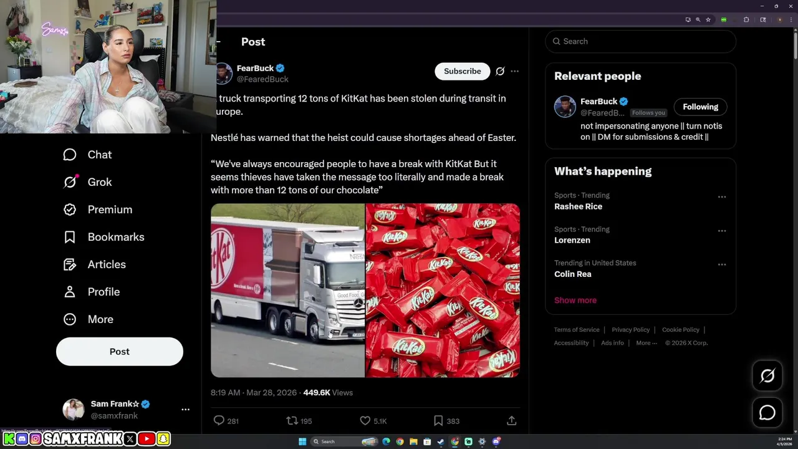Click the Articles page icon
The image size is (798, 449).
70,264
